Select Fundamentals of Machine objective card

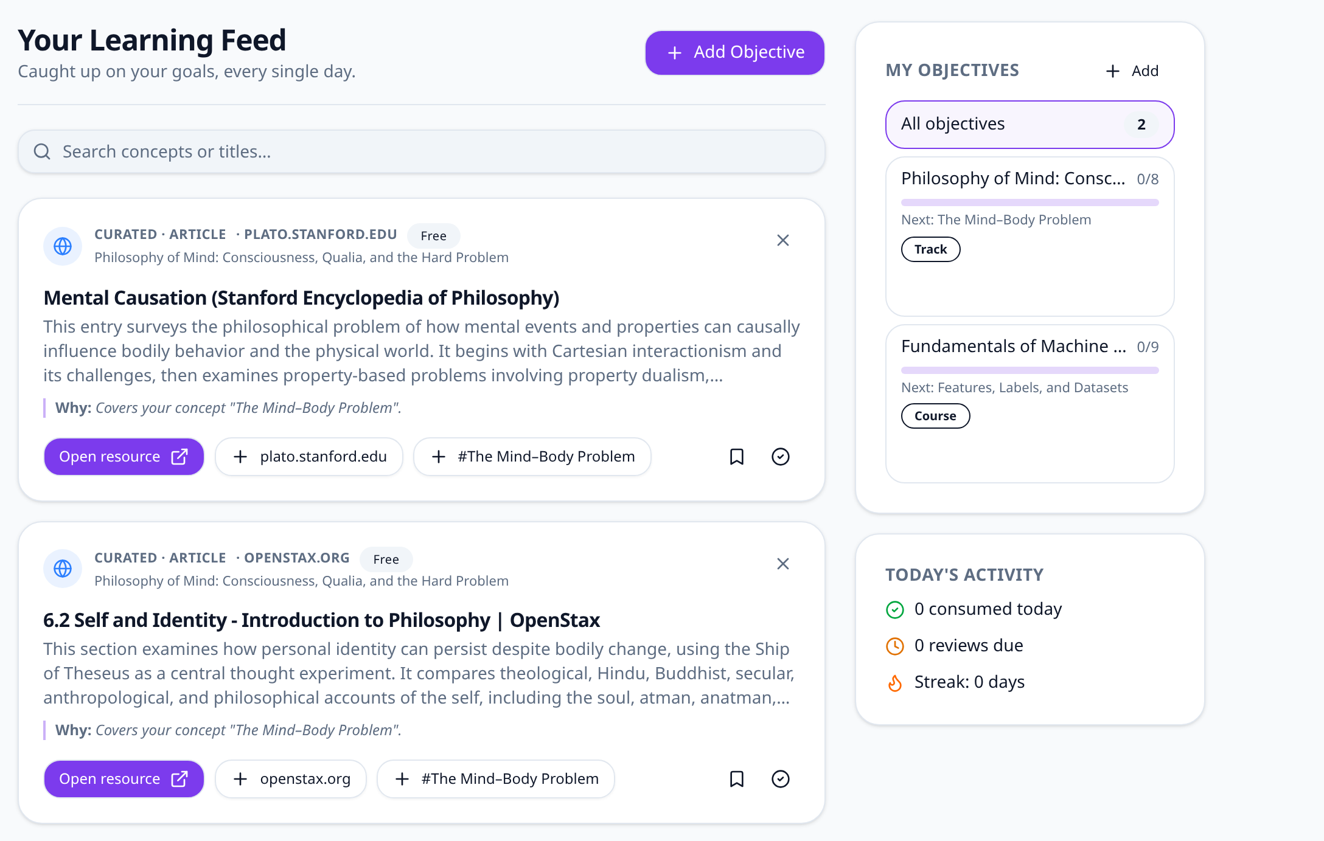coord(1030,404)
